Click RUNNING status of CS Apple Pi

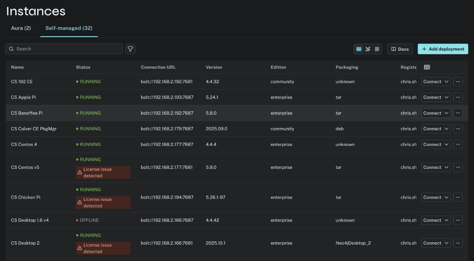(x=88, y=97)
